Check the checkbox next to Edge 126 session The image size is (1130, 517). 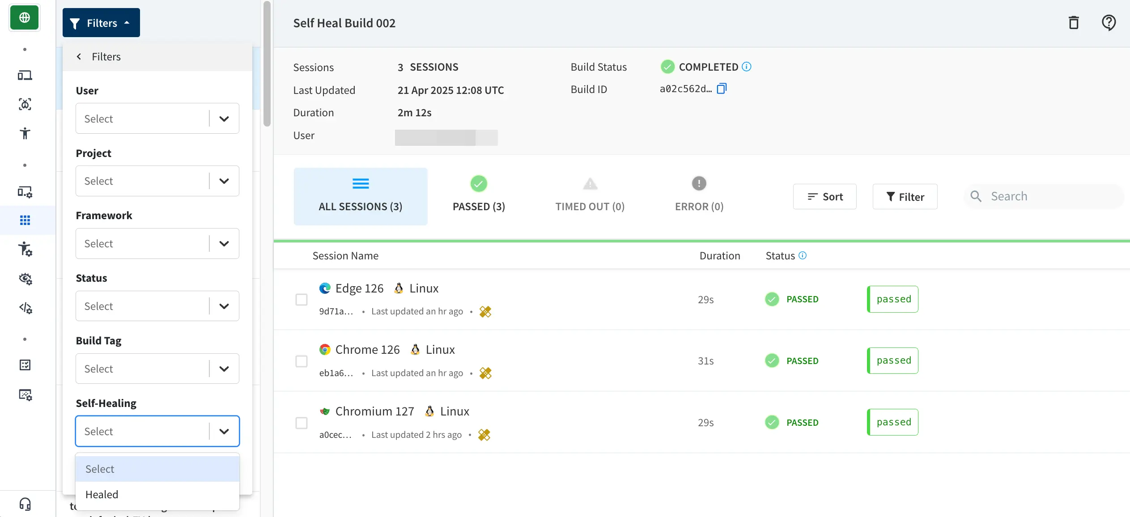[301, 300]
